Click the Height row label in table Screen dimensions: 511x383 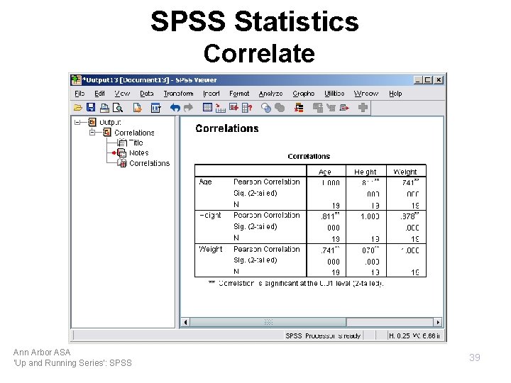(x=210, y=216)
